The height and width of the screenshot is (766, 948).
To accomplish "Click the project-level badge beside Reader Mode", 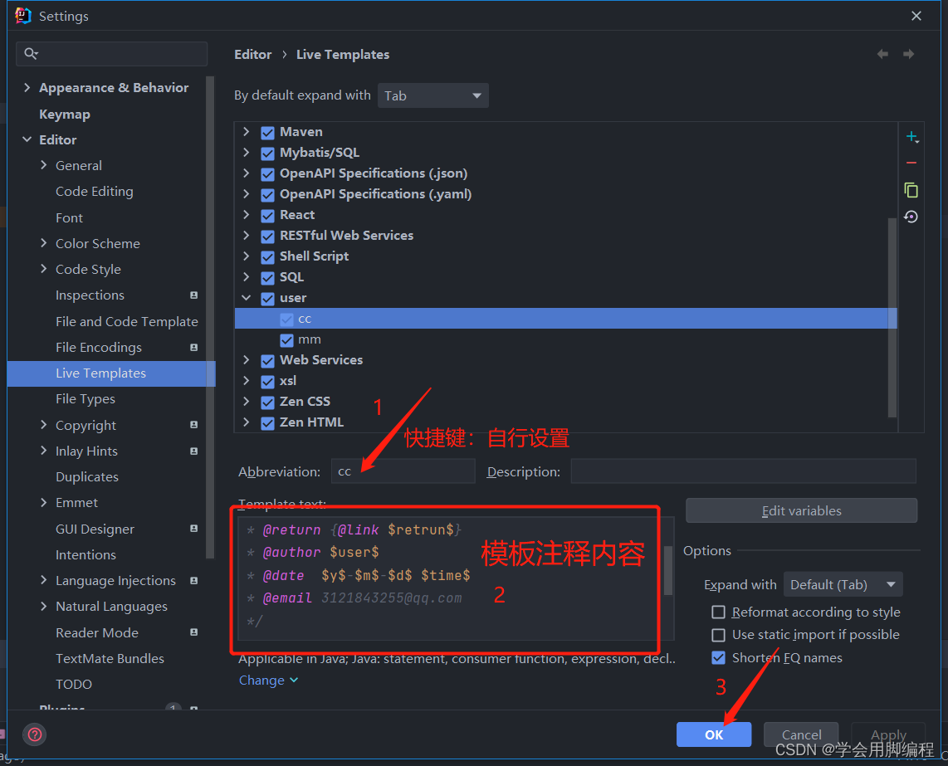I will coord(193,632).
